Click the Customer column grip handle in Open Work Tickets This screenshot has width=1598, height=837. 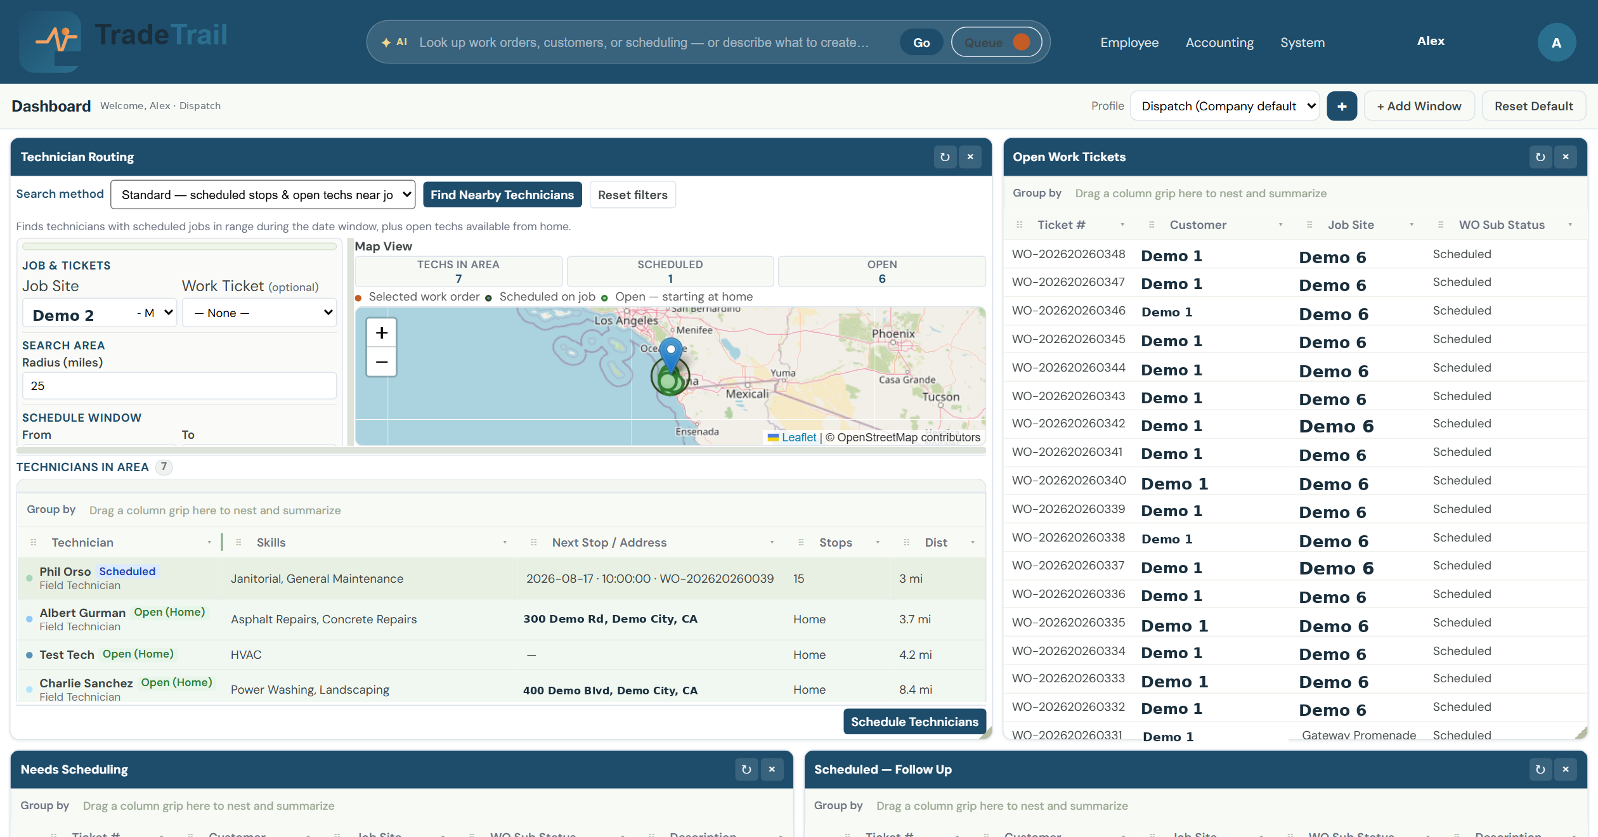click(x=1152, y=225)
